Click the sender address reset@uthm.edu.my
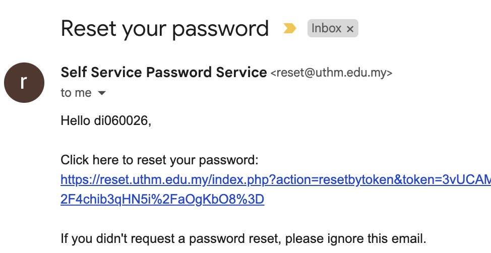 point(331,73)
